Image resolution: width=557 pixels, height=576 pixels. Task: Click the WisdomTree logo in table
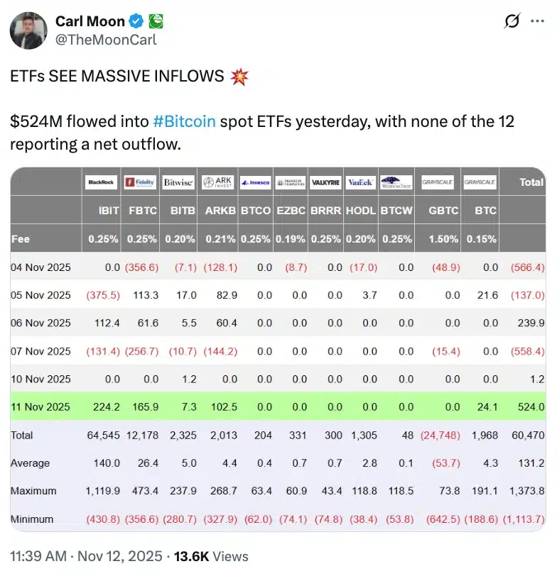tap(396, 182)
